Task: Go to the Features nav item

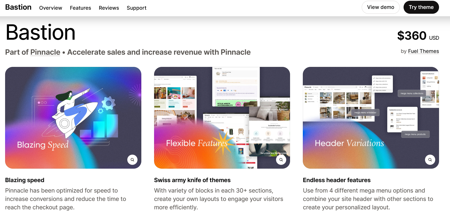Action: (80, 8)
